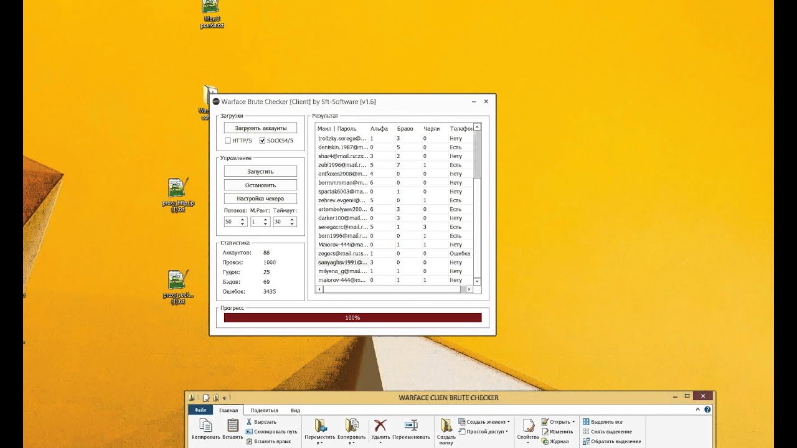Click the Ошибок value 3435
The width and height of the screenshot is (797, 448).
pos(270,291)
